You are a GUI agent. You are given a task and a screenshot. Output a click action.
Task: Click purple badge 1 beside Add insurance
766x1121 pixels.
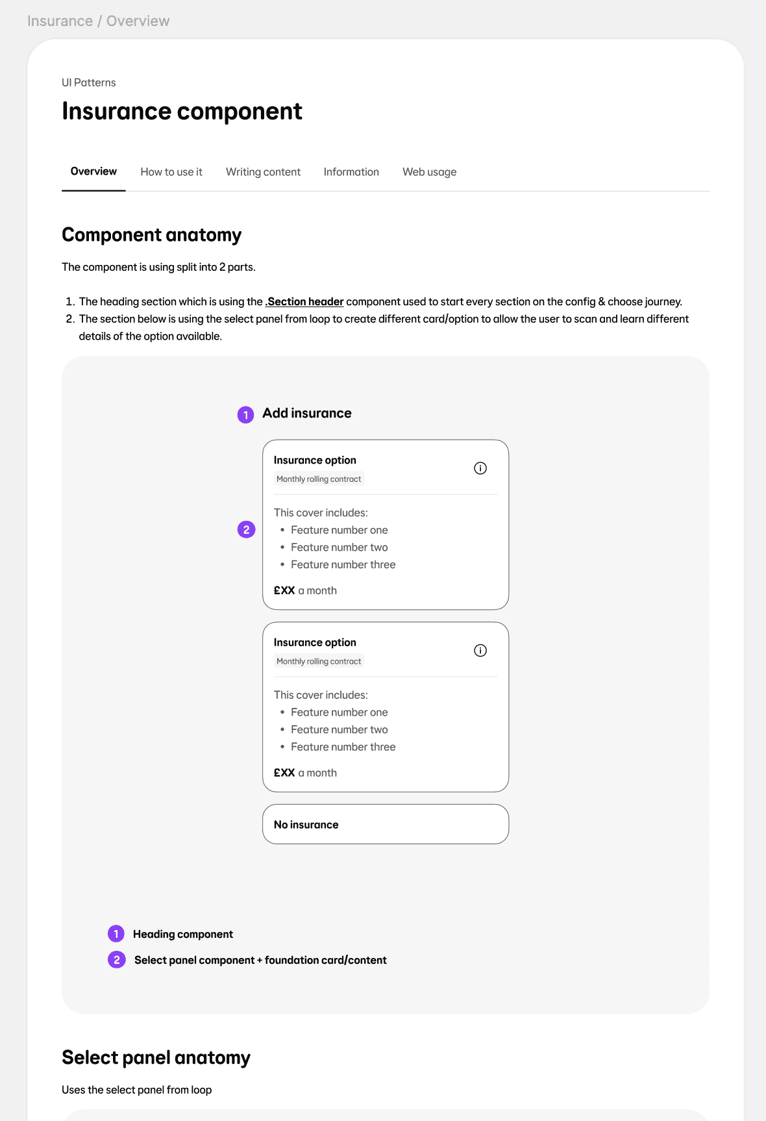245,414
